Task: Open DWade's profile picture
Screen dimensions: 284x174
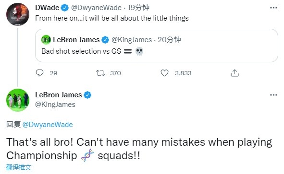Action: [x=18, y=14]
